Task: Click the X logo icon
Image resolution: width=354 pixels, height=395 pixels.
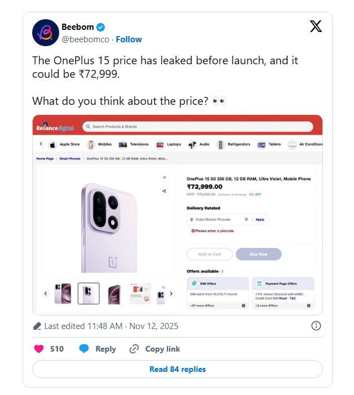Action: click(x=316, y=26)
